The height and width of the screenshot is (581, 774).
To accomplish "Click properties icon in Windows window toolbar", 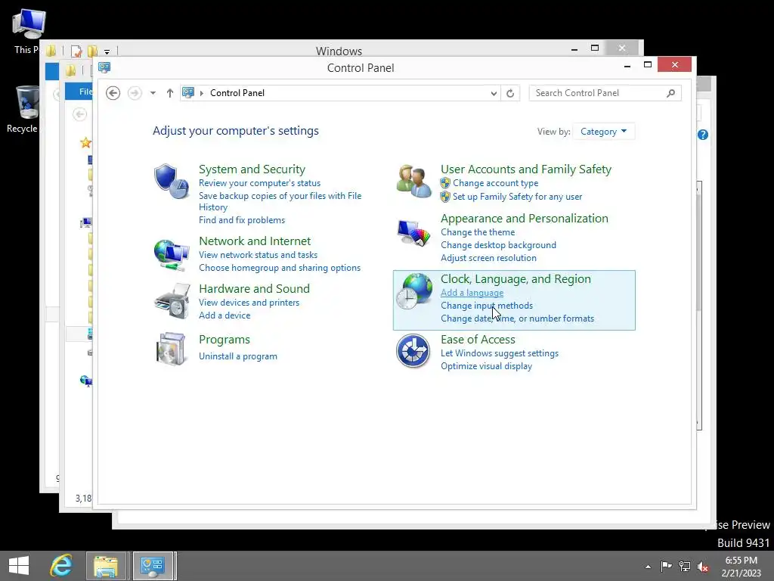I will (x=76, y=51).
